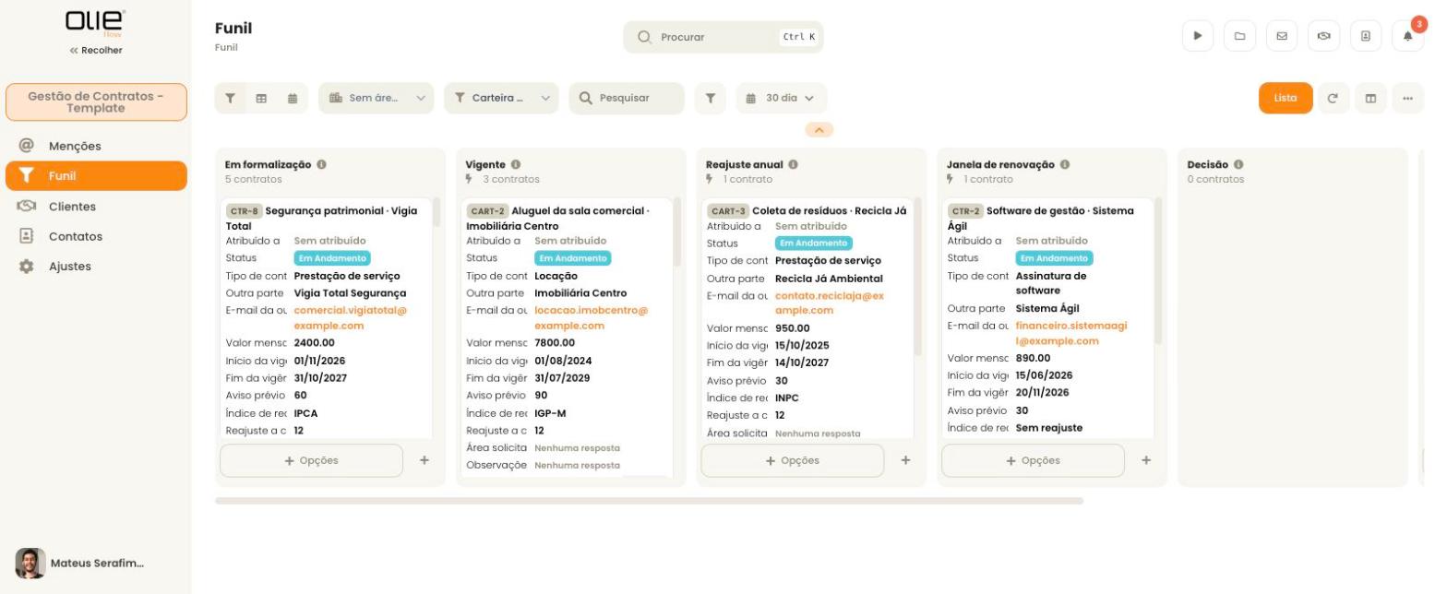Go to Menções in the sidebar
1447x594 pixels.
point(96,146)
